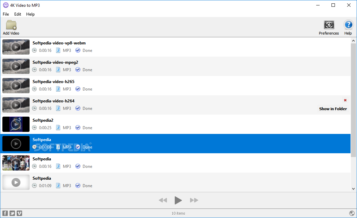Screen dimensions: 357x218
Task: Click the 10 items status text
Action: [178, 213]
